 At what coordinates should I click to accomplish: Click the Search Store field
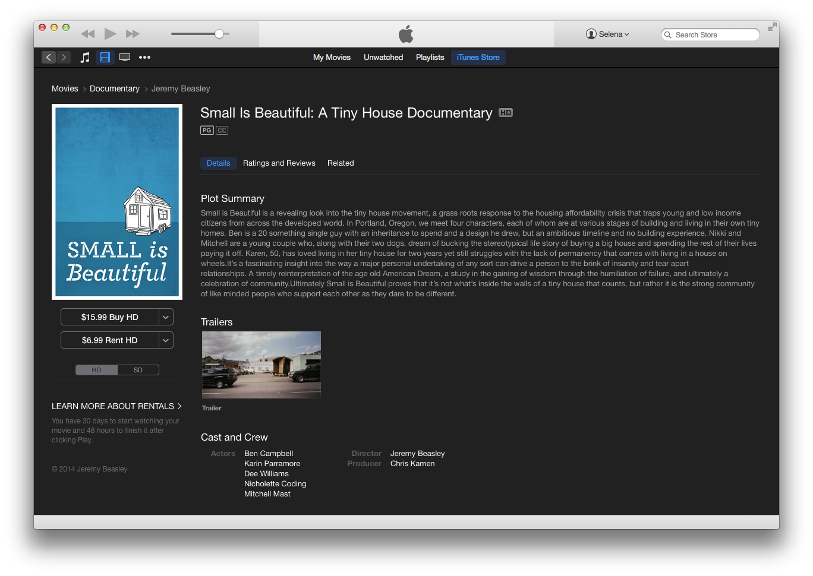point(710,35)
